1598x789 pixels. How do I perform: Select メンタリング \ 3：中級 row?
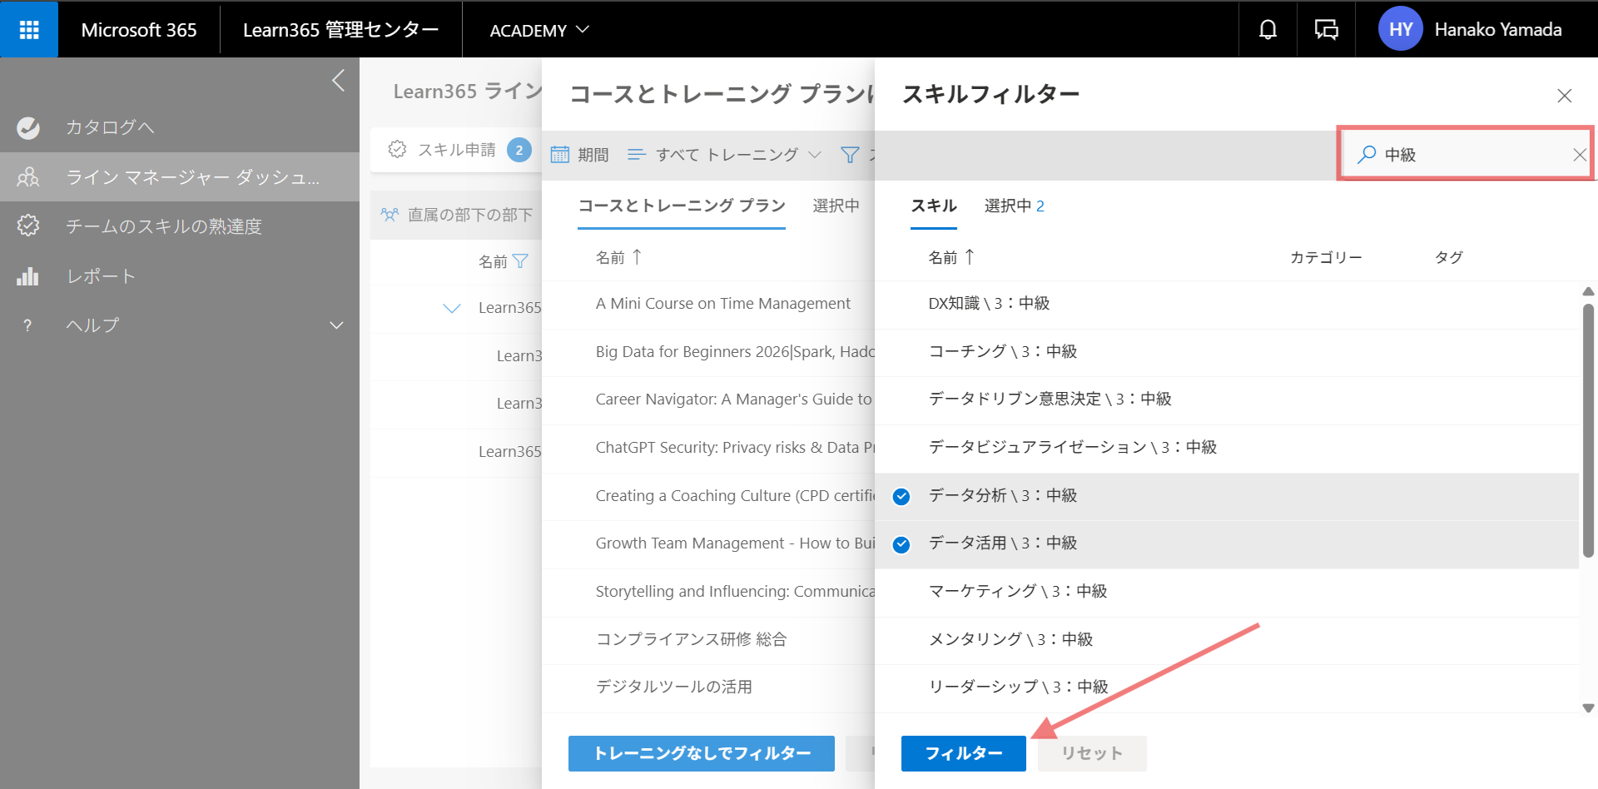pyautogui.click(x=1227, y=640)
